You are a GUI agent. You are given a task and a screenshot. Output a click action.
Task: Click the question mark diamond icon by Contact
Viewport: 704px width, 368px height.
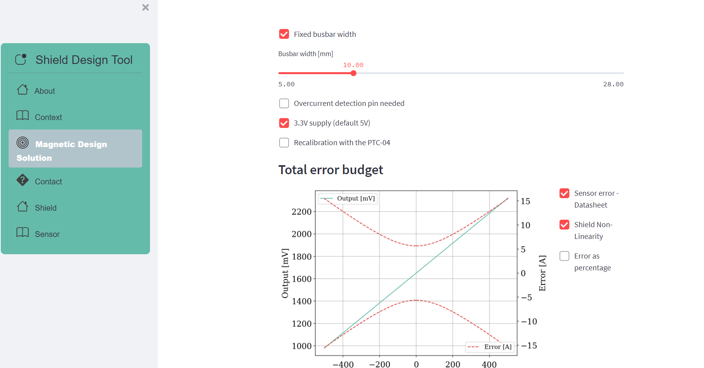pos(22,180)
